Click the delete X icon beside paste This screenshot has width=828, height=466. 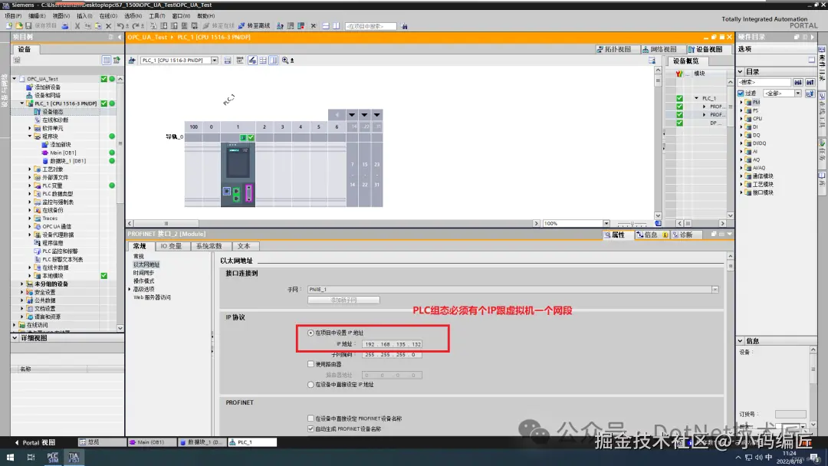point(108,26)
